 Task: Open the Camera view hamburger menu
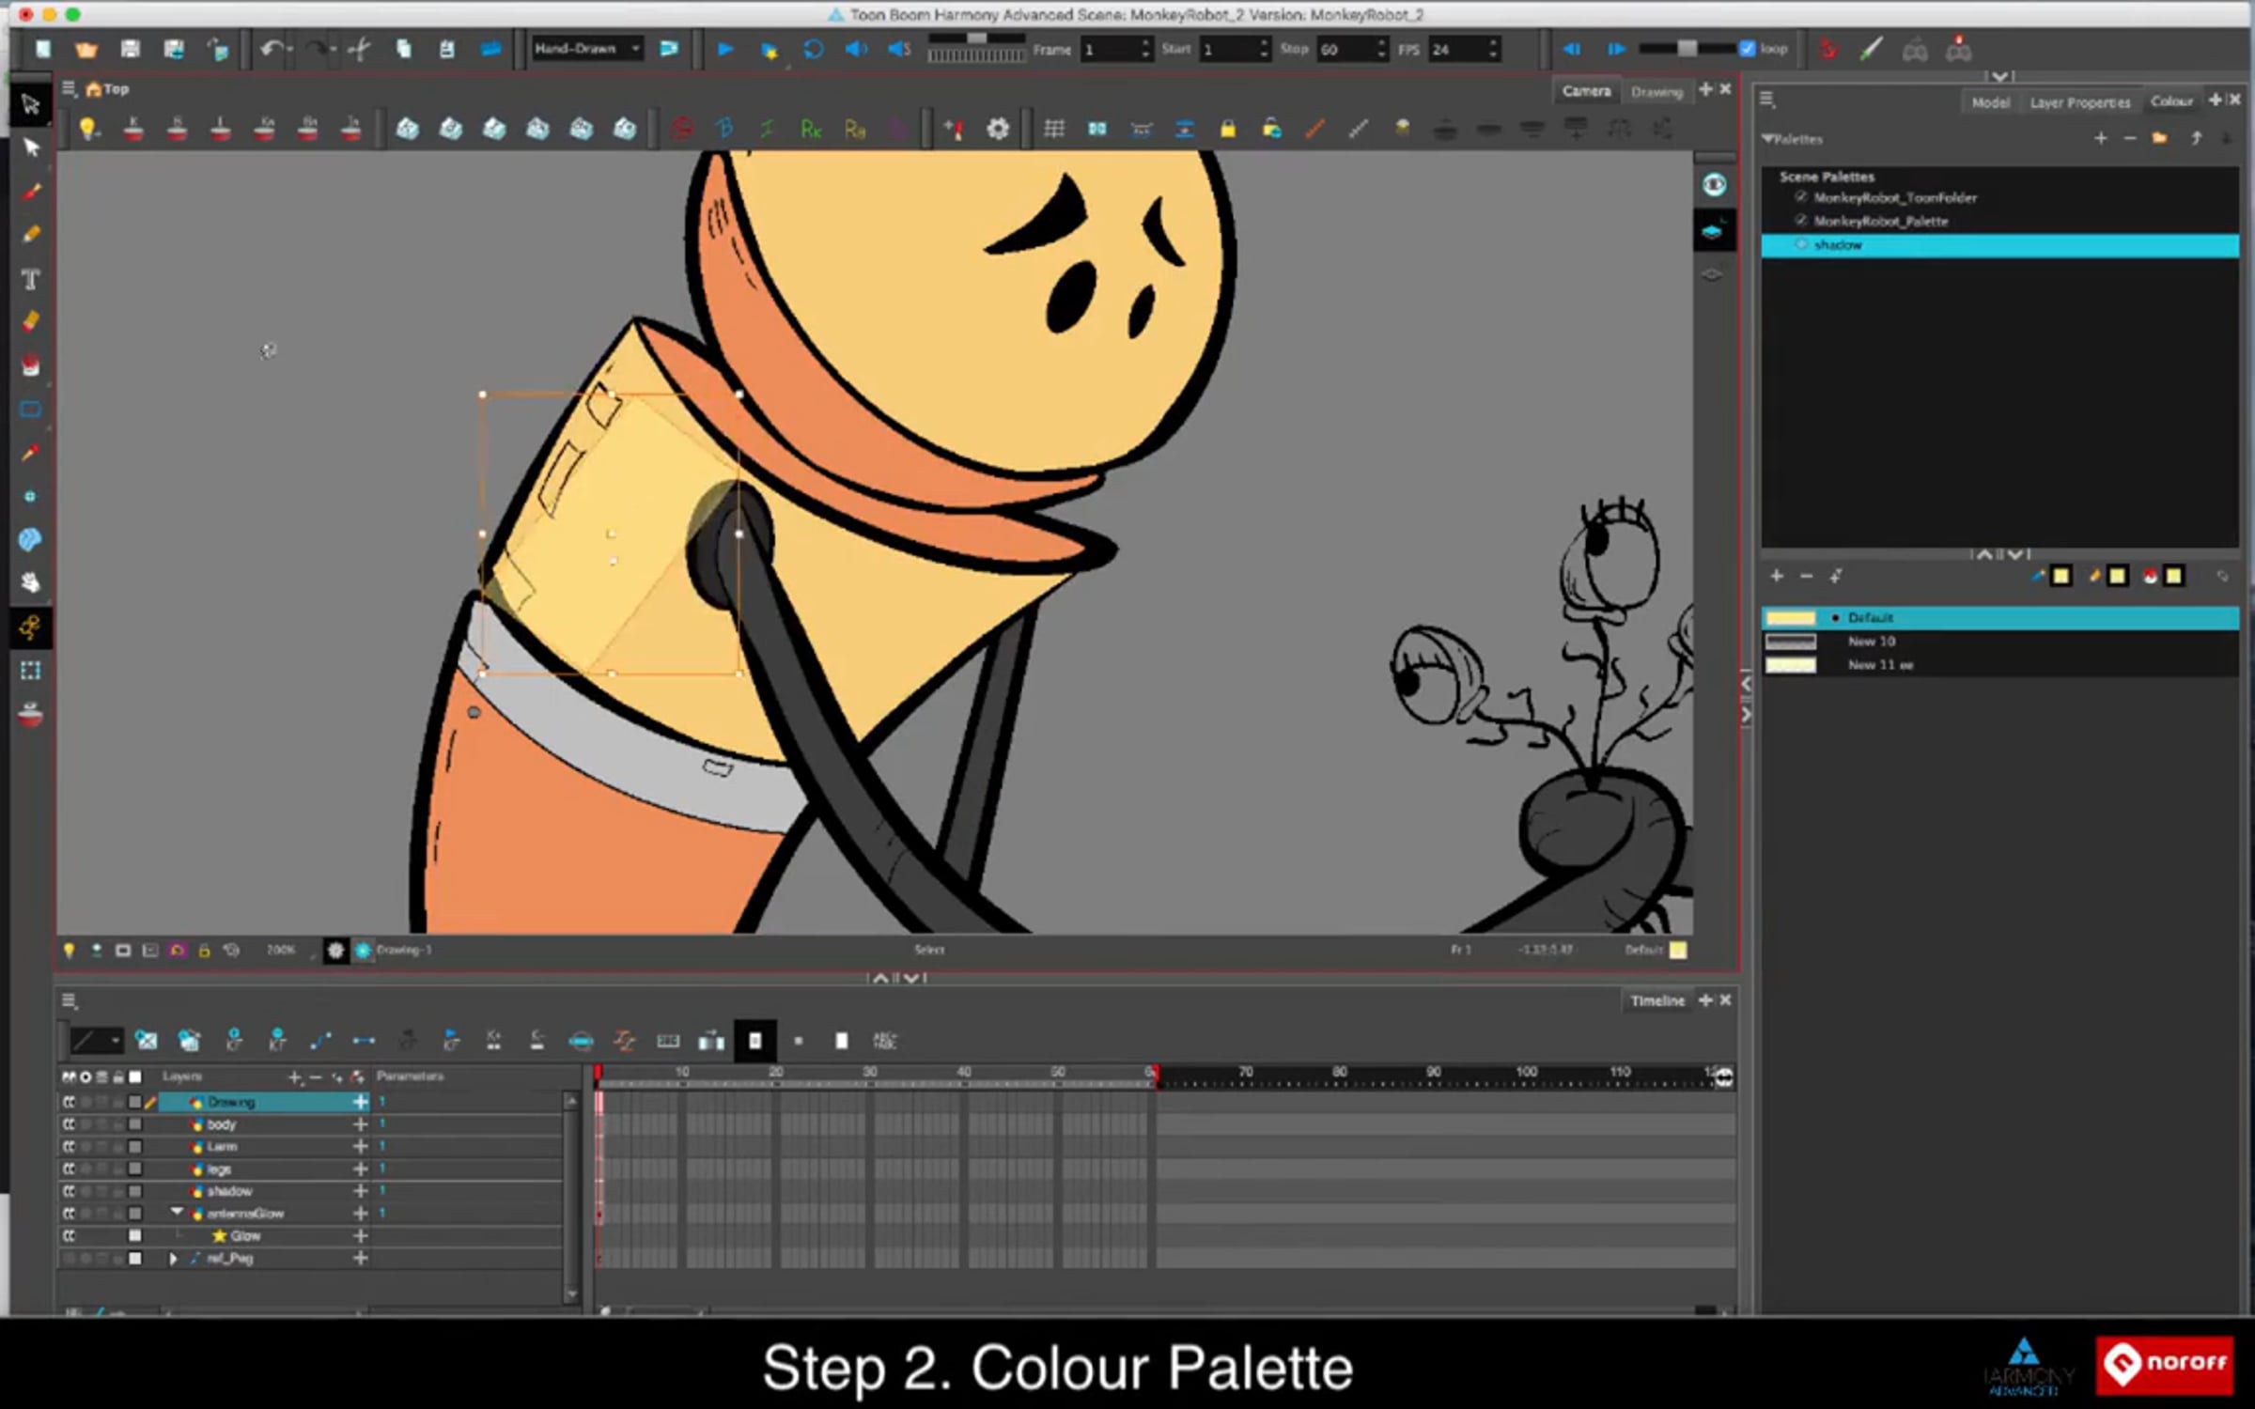69,89
